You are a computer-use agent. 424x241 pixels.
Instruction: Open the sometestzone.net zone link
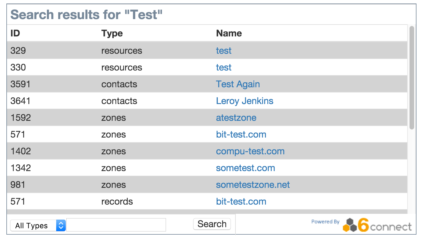[253, 185]
